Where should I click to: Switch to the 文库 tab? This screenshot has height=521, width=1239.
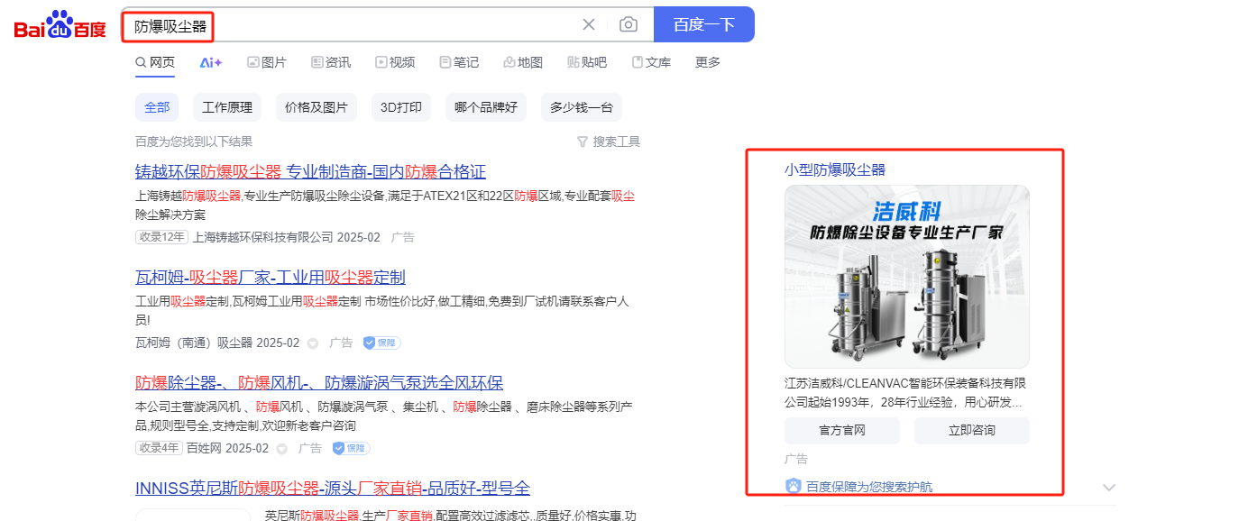click(x=651, y=62)
